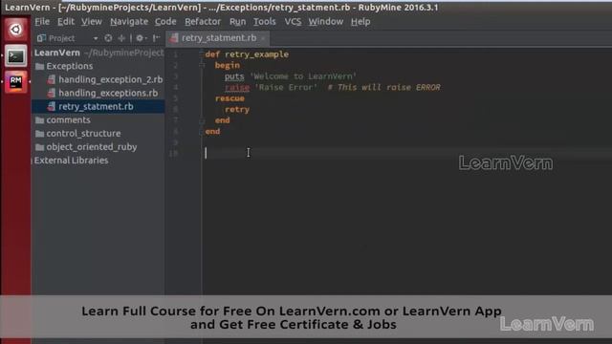
Task: Select the control_structure folder
Action: coord(83,134)
